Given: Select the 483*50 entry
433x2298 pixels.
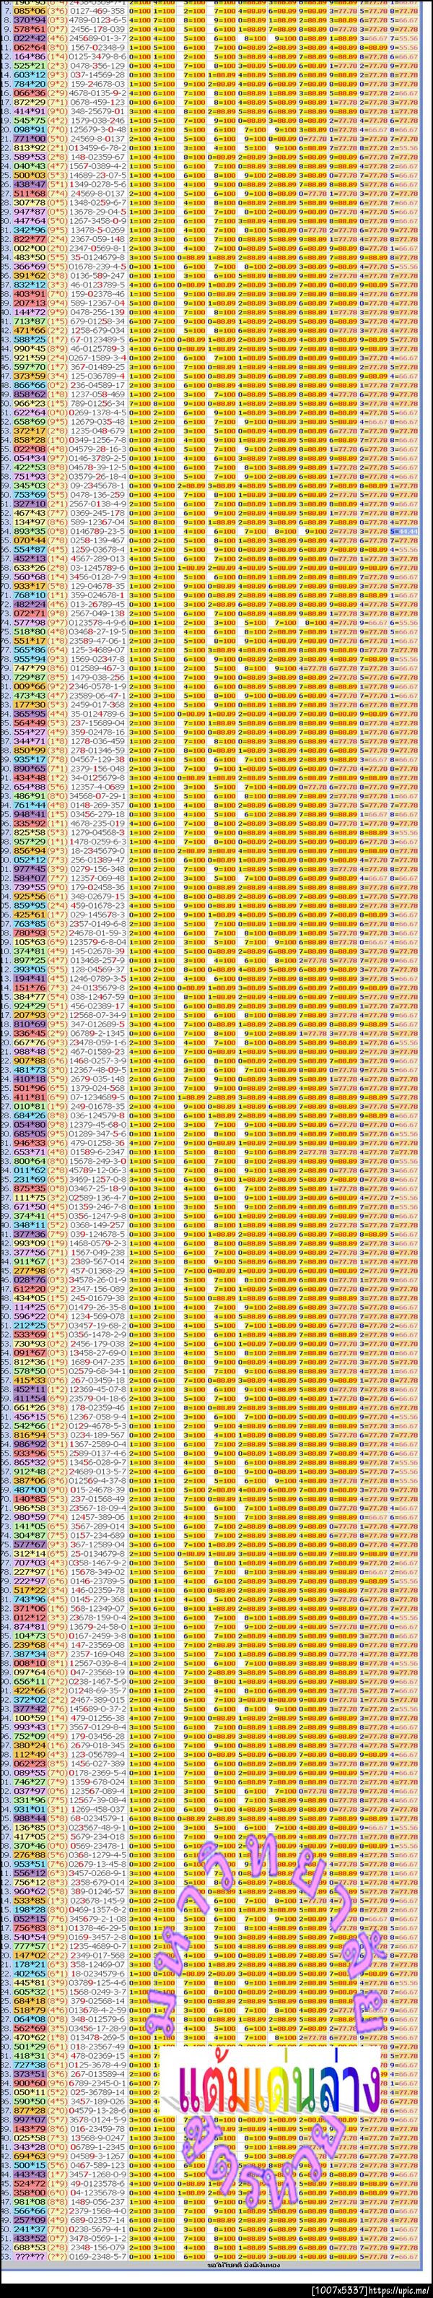Looking at the screenshot, I should pyautogui.click(x=29, y=257).
